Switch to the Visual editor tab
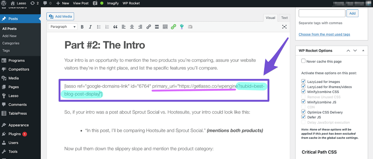The height and width of the screenshot is (159, 373). tap(270, 18)
